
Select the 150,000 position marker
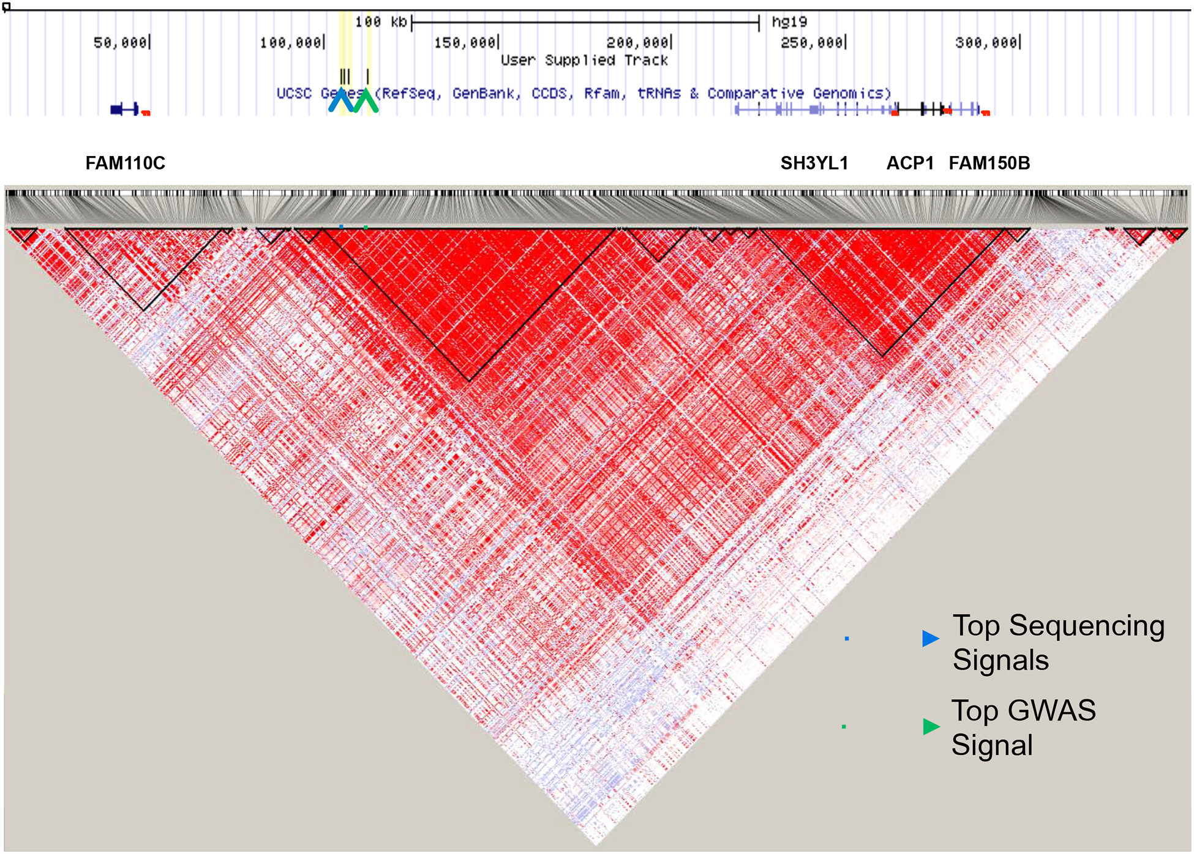[x=467, y=43]
